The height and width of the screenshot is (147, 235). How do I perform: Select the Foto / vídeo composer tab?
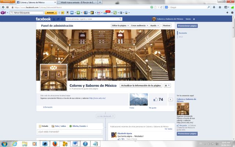59,126
